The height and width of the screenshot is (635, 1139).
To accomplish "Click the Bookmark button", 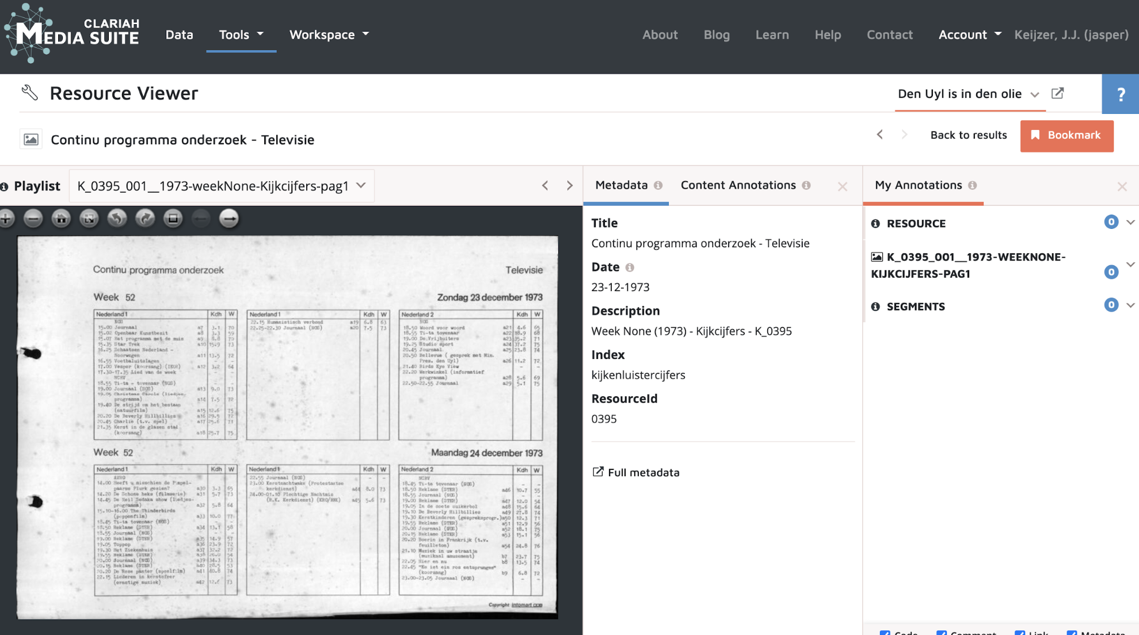I will [1066, 135].
